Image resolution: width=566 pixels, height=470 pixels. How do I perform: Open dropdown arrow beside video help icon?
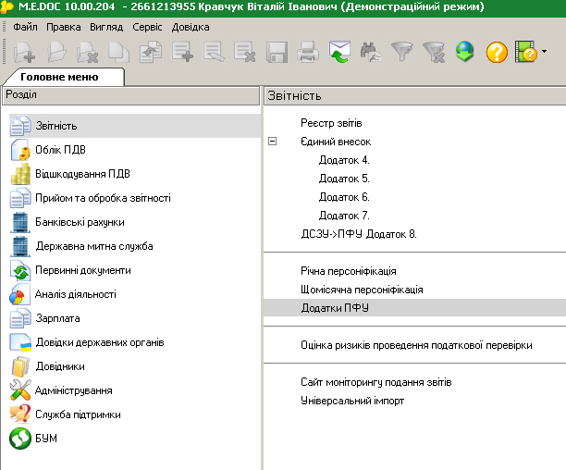pos(544,52)
